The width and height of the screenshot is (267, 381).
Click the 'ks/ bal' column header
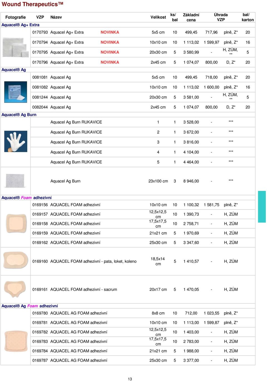point(174,17)
